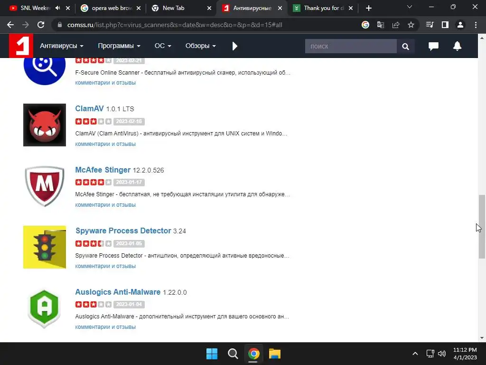Click the ClamAV red devil logo

(x=45, y=125)
